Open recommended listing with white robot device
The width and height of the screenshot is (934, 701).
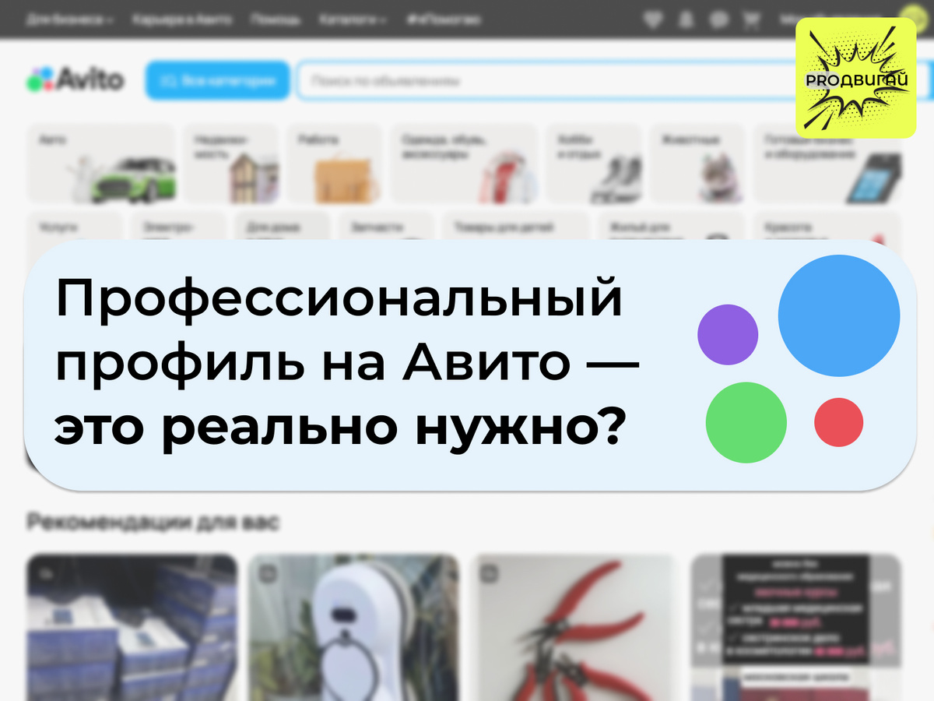tap(353, 627)
